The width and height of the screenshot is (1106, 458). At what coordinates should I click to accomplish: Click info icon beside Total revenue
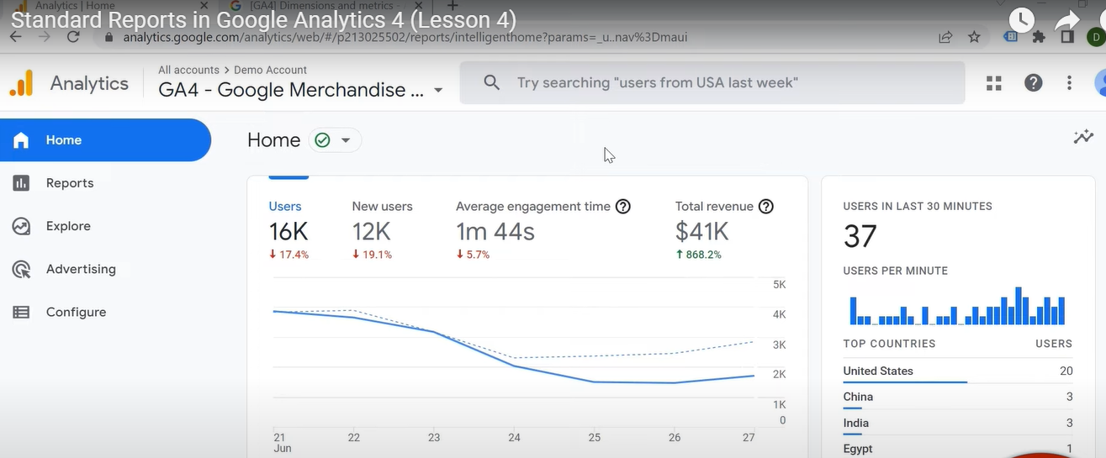coord(766,206)
